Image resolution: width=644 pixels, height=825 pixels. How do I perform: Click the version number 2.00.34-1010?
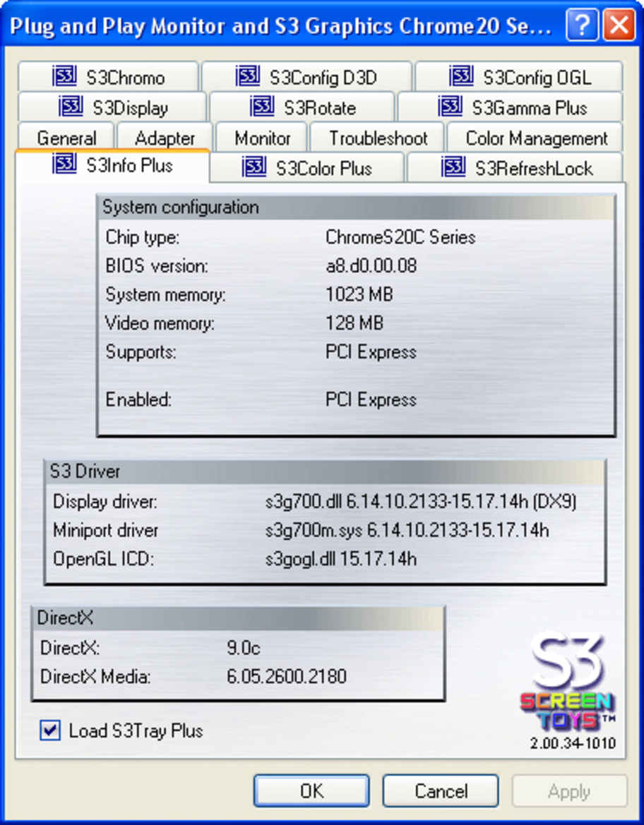click(573, 743)
